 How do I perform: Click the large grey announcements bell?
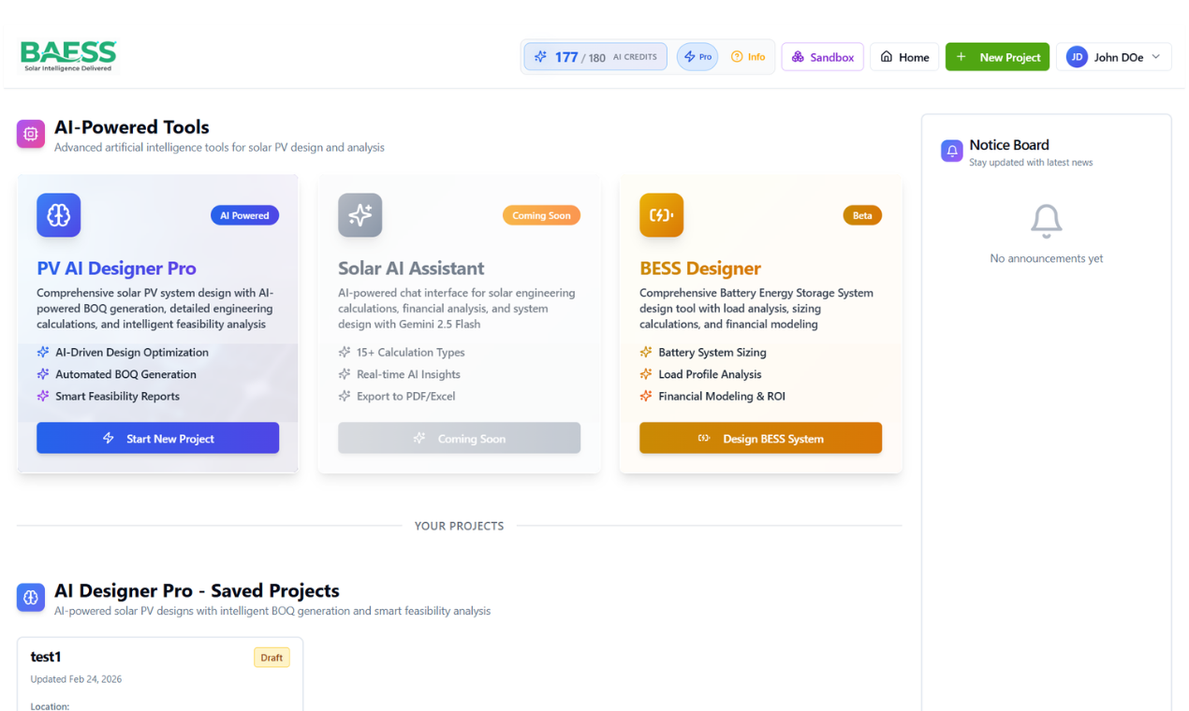click(x=1047, y=221)
